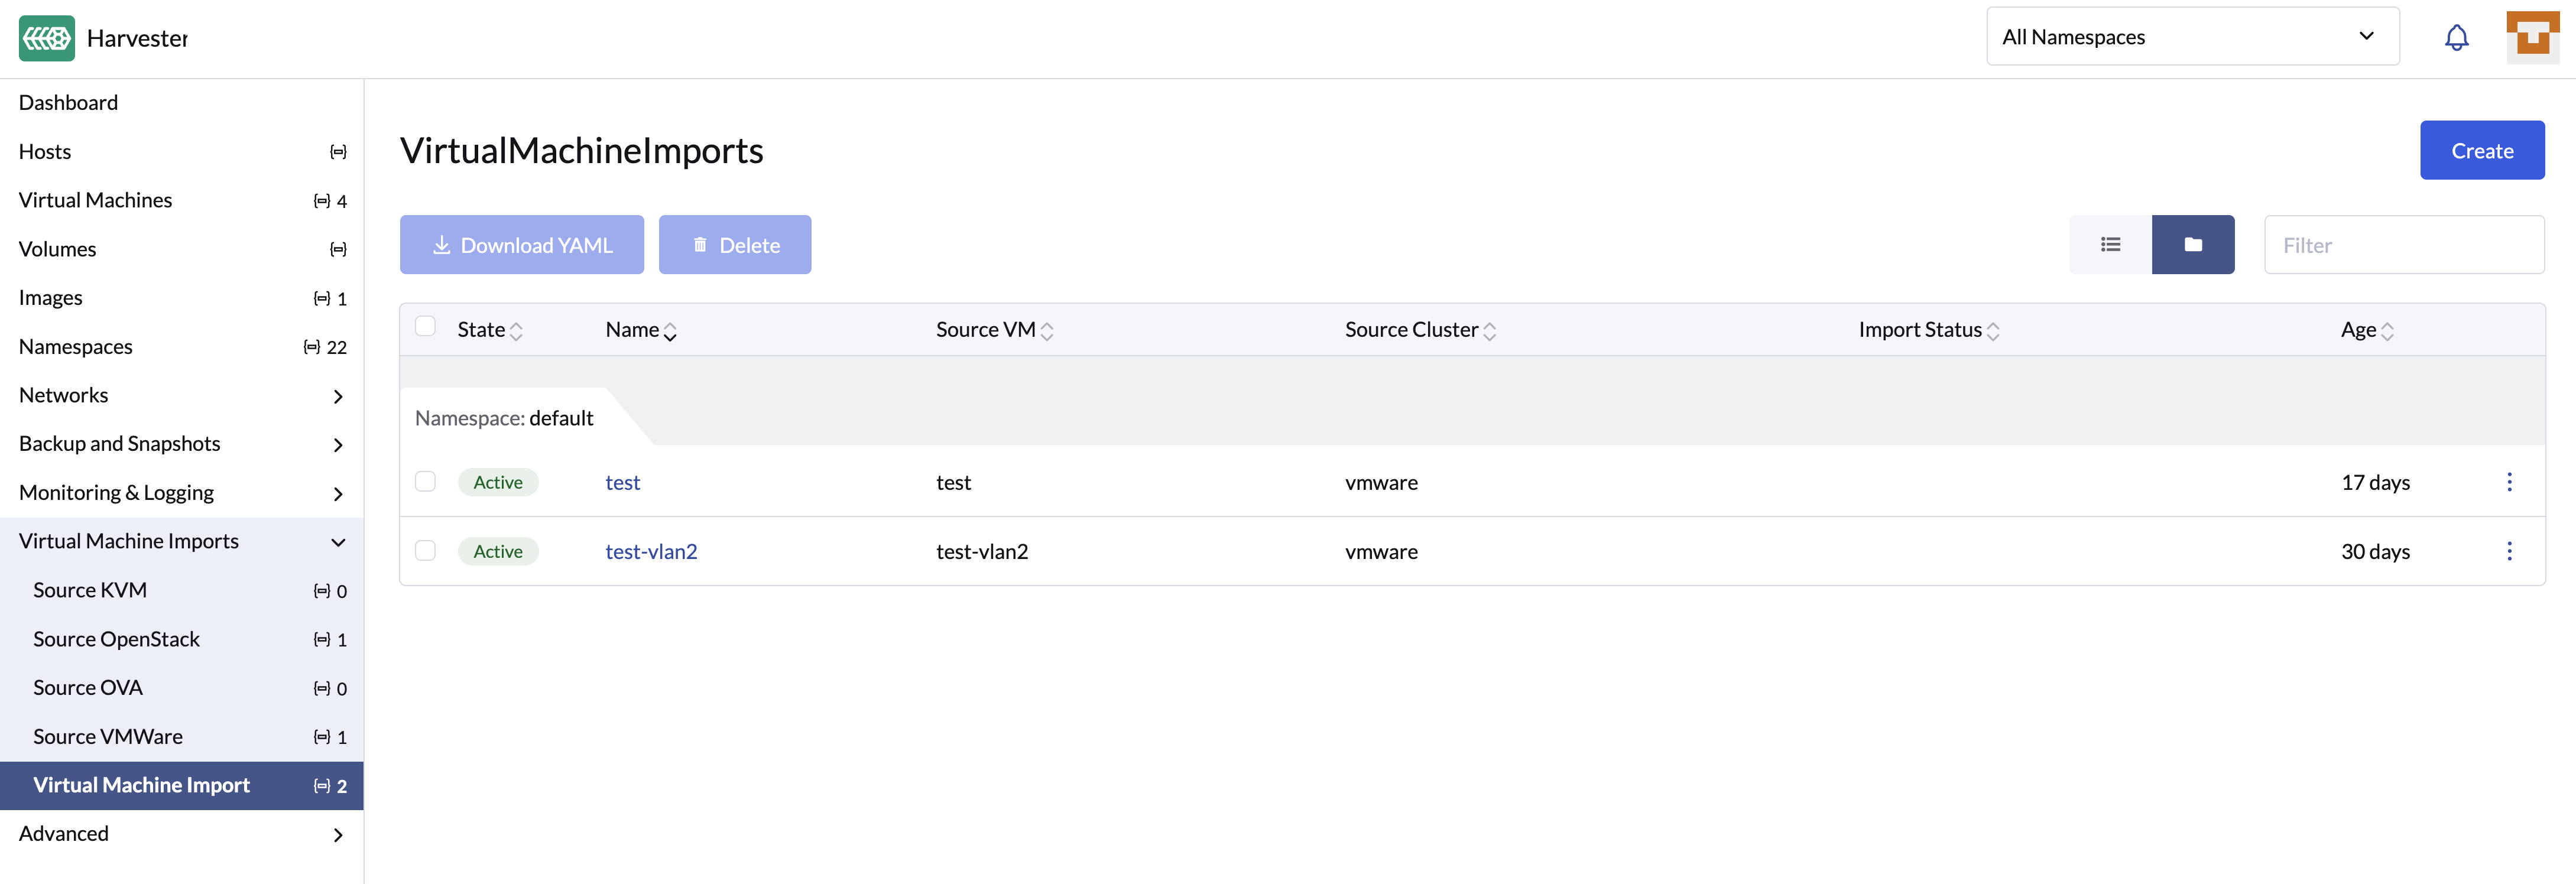2576x884 pixels.
Task: Select the test-vlan2 row checkbox
Action: pyautogui.click(x=425, y=550)
